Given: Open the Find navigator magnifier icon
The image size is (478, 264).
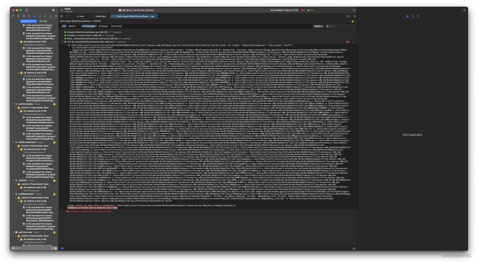Looking at the screenshot, I should (x=29, y=16).
